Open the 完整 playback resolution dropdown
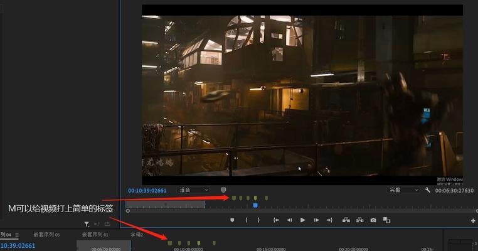This screenshot has height=251, width=478. point(403,190)
